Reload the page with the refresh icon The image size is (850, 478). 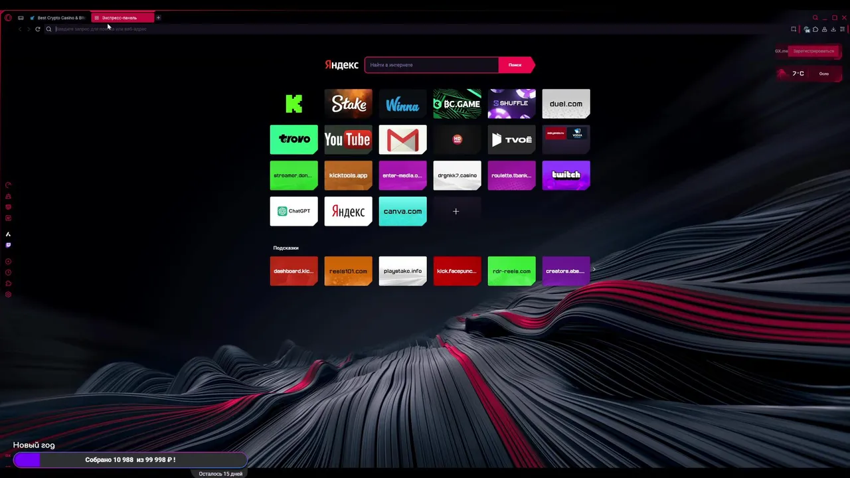38,29
